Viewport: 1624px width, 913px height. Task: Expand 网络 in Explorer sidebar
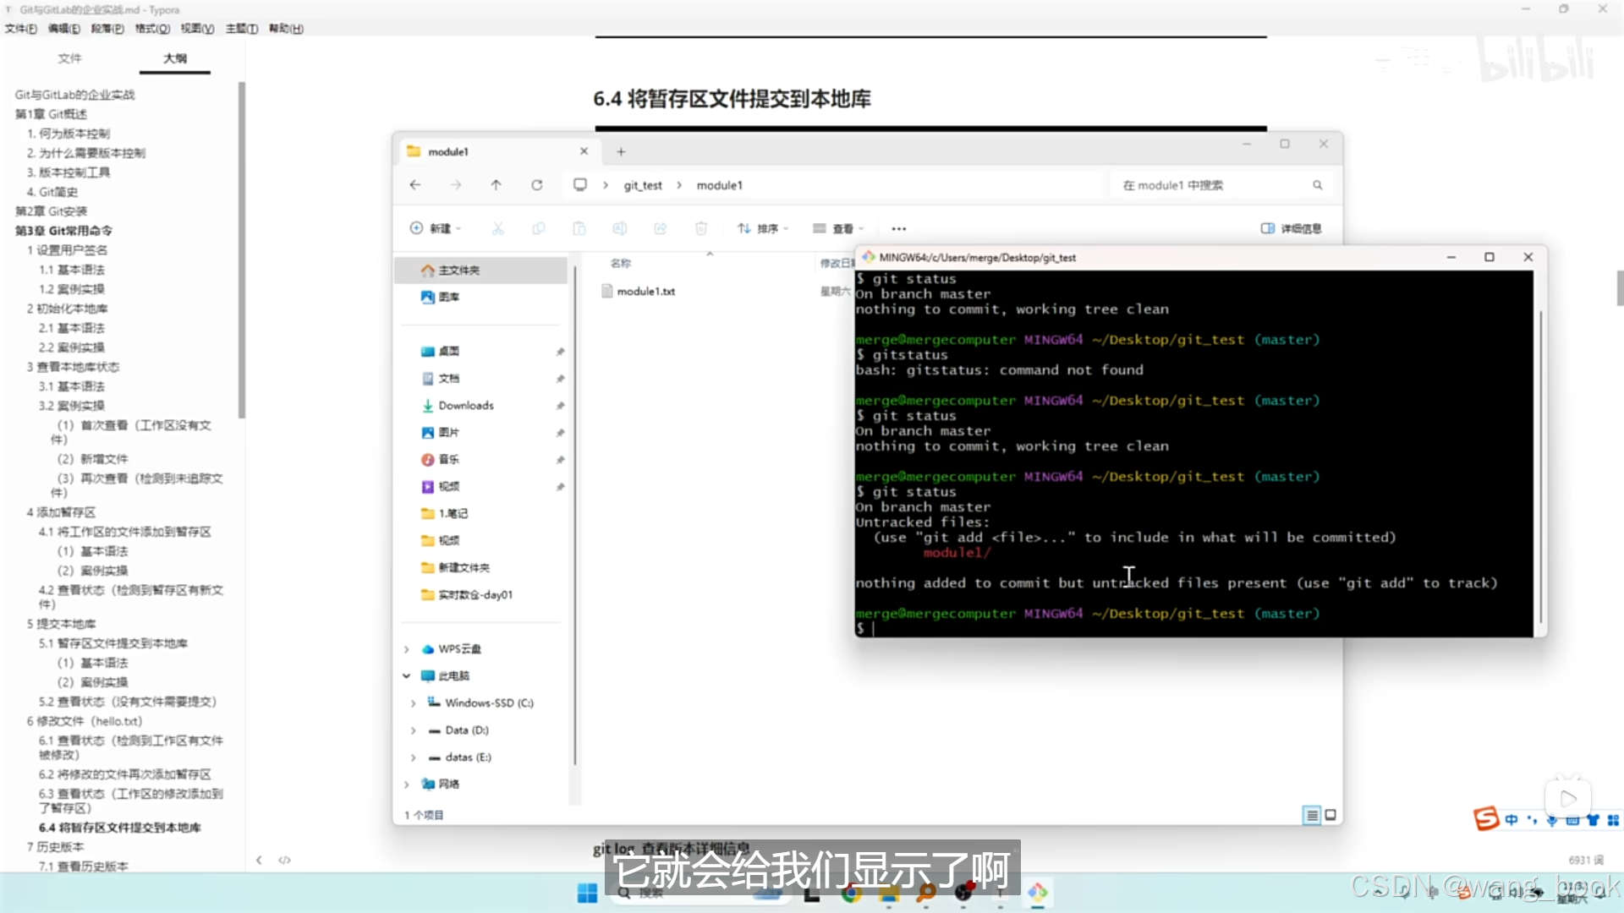pos(407,785)
